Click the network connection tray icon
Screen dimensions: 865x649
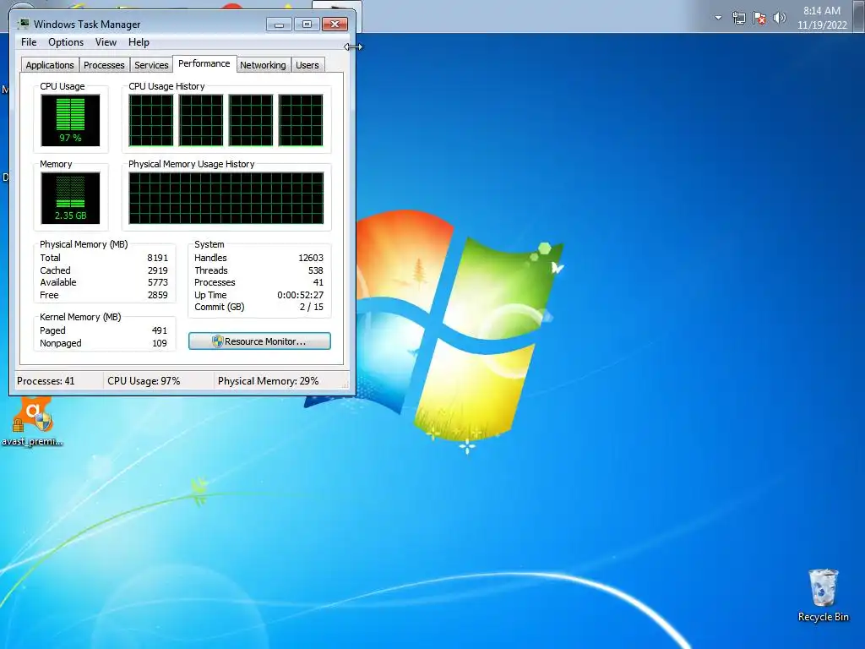tap(738, 19)
